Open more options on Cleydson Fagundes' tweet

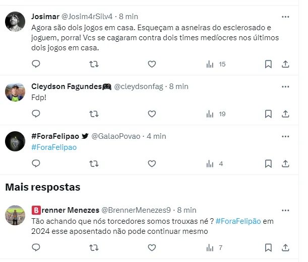coord(285,86)
